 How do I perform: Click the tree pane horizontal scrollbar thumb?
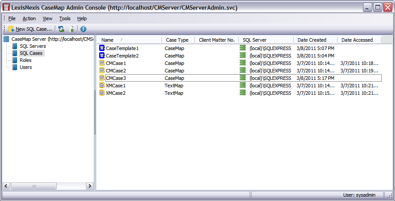pos(34,186)
